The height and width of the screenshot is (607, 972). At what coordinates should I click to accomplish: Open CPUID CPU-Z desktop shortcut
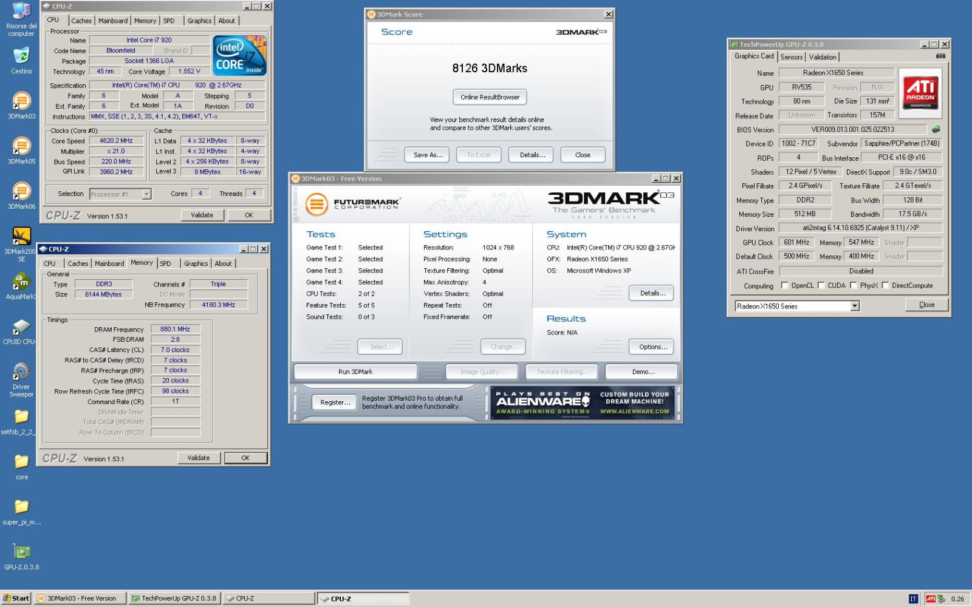point(21,331)
